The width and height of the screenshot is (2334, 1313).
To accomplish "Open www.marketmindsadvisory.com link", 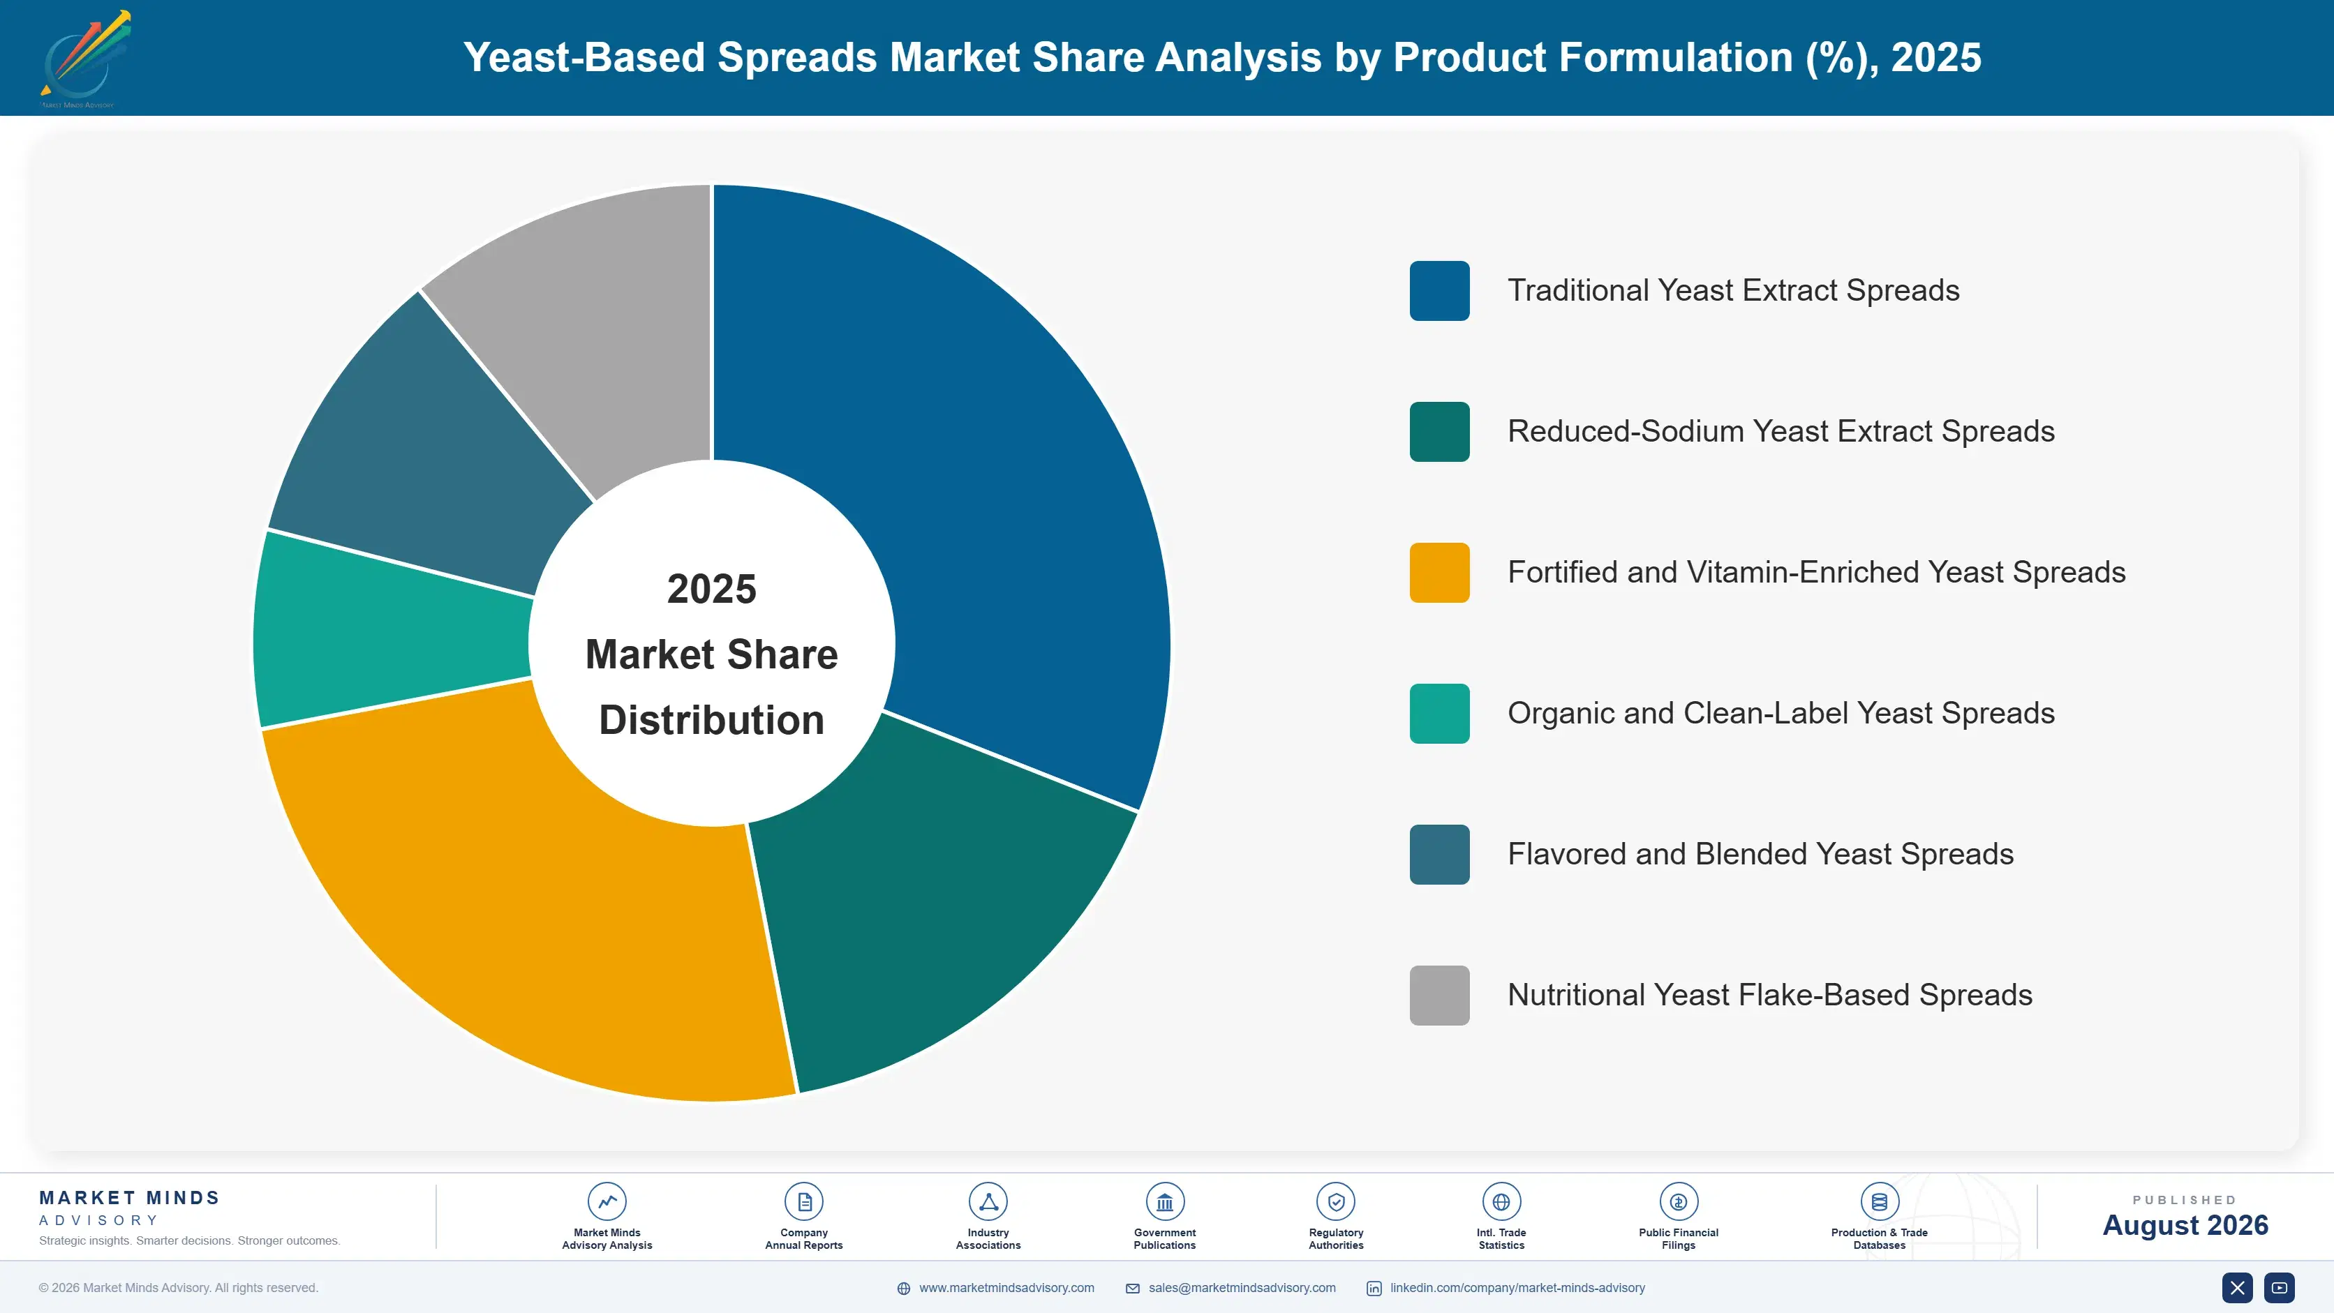I will (x=1006, y=1288).
